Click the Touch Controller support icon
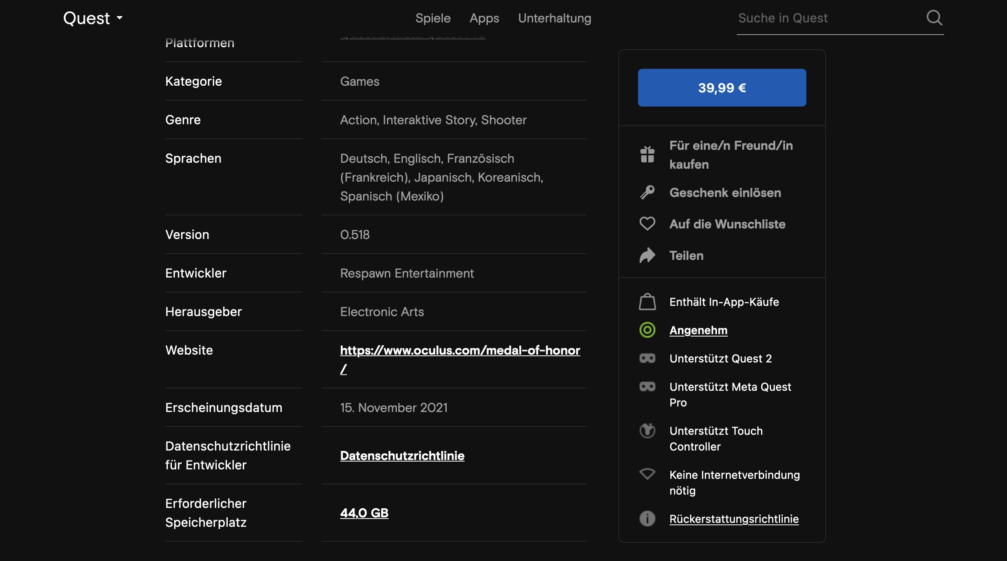 pyautogui.click(x=647, y=431)
